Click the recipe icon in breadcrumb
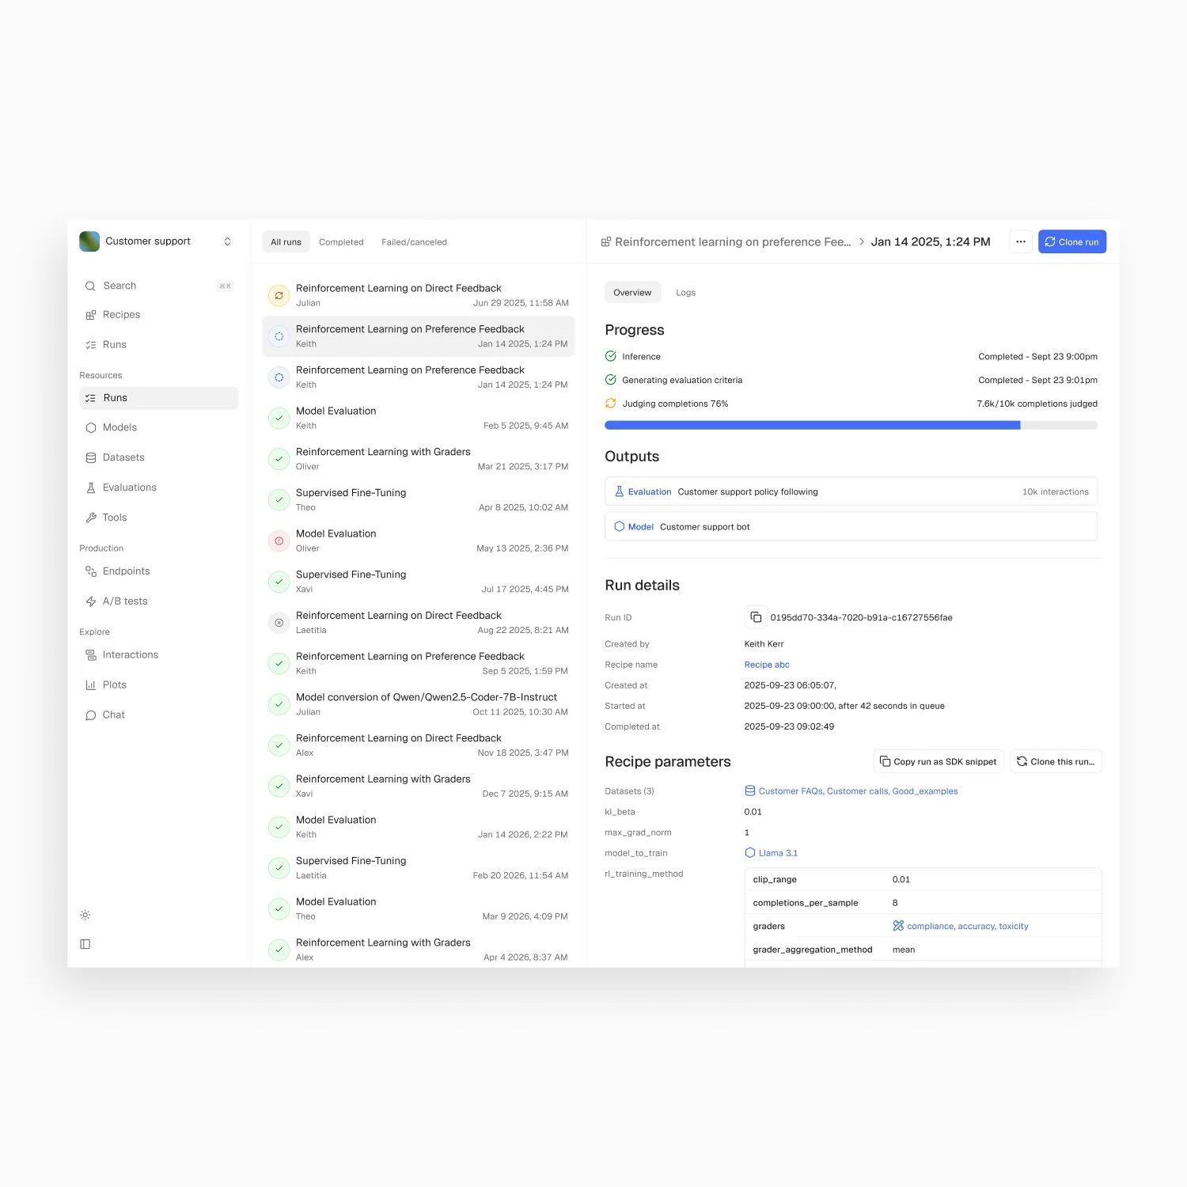Image resolution: width=1187 pixels, height=1187 pixels. coord(606,242)
